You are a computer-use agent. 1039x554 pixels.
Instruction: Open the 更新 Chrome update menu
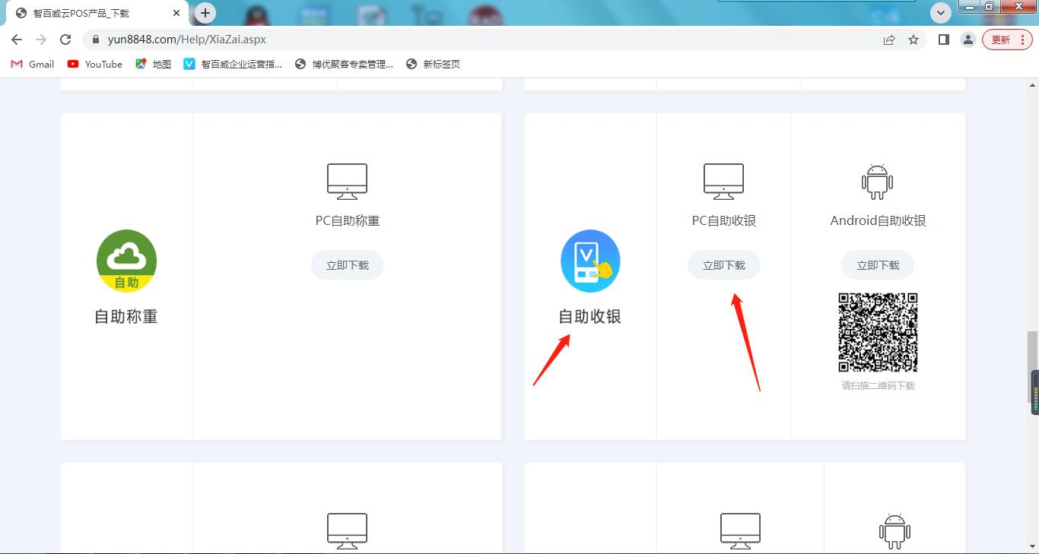[1007, 40]
